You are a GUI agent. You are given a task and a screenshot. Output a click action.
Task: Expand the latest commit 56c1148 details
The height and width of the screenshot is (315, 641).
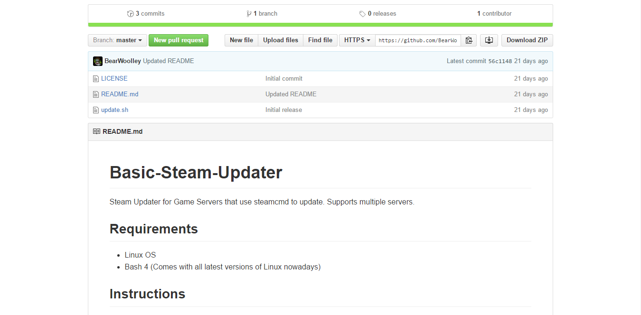[499, 61]
